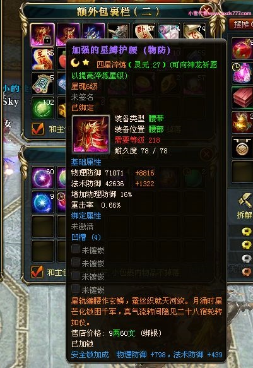Click the blue orb with count 9

43,202
